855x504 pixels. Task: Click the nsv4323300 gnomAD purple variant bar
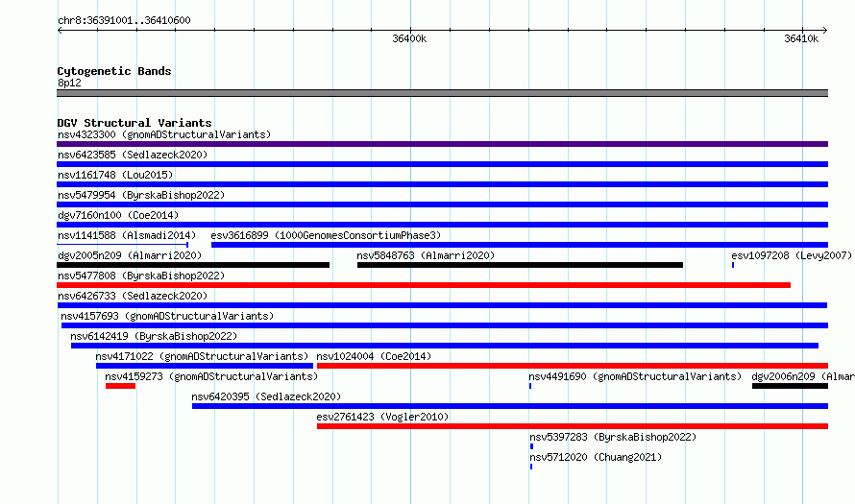click(442, 144)
